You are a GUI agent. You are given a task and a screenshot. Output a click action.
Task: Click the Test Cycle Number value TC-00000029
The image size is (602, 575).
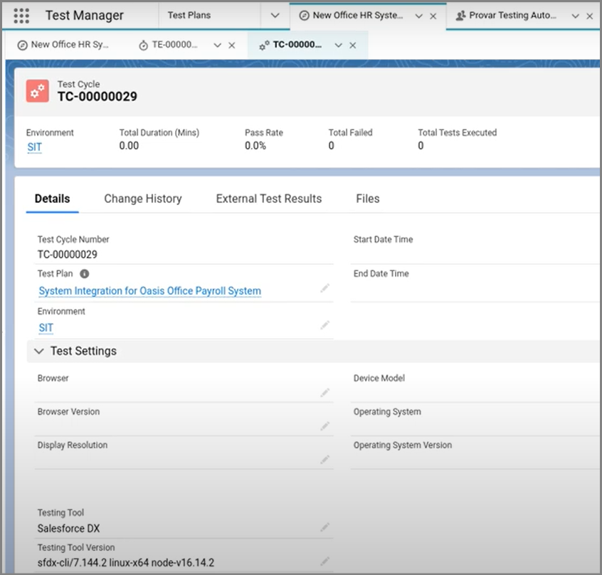pos(67,255)
